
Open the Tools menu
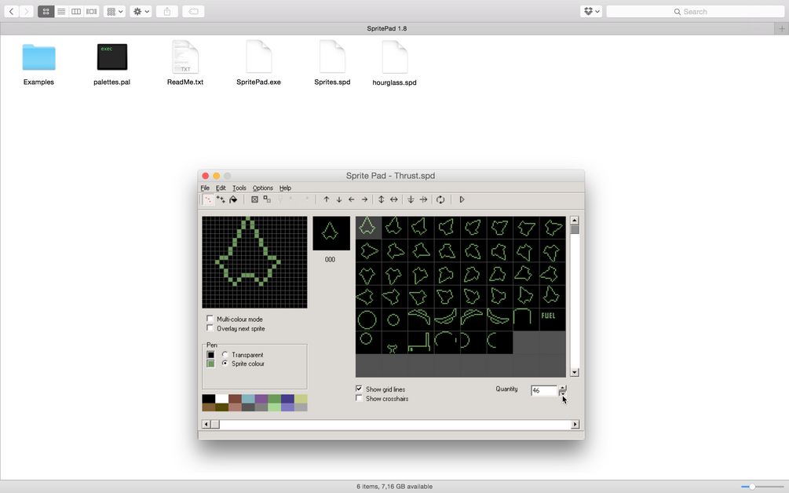[239, 188]
